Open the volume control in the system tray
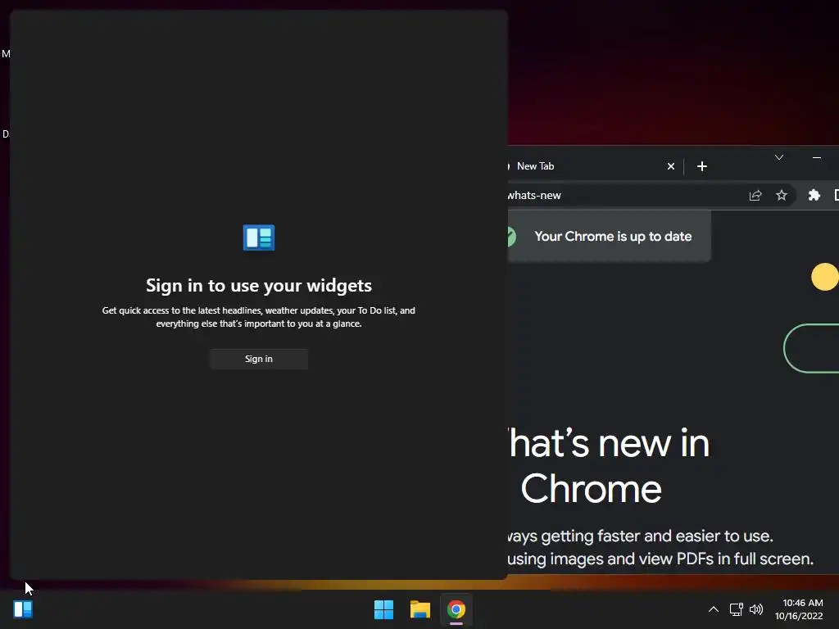 coord(756,609)
